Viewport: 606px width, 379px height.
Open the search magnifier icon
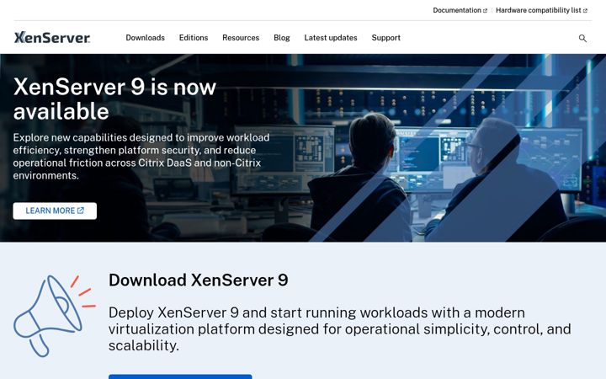pyautogui.click(x=582, y=38)
